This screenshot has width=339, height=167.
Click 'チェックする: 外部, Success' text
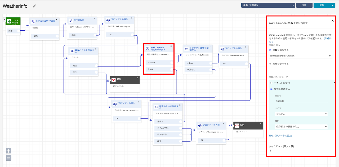tap(197, 55)
